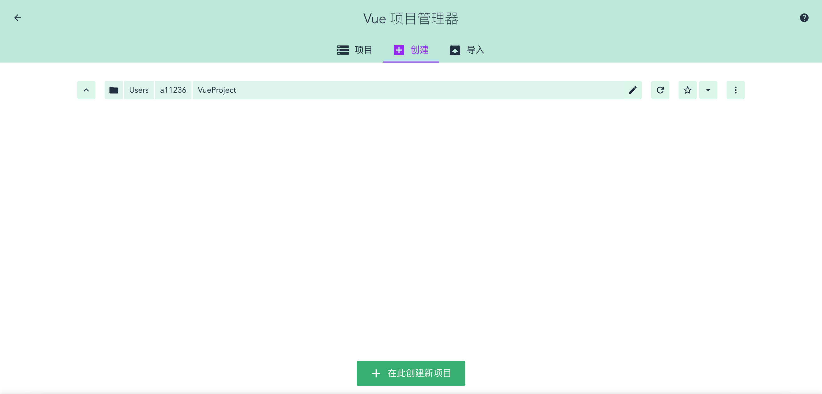The height and width of the screenshot is (394, 822).
Task: Click the import box icon beside 导入
Action: click(455, 50)
